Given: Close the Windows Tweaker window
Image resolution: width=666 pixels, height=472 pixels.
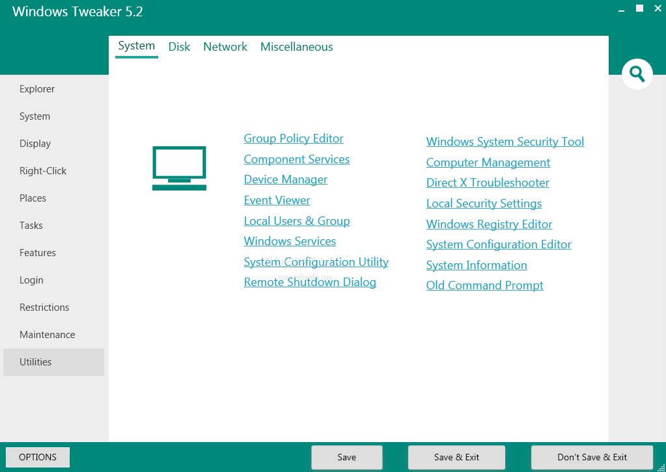Looking at the screenshot, I should pos(658,8).
